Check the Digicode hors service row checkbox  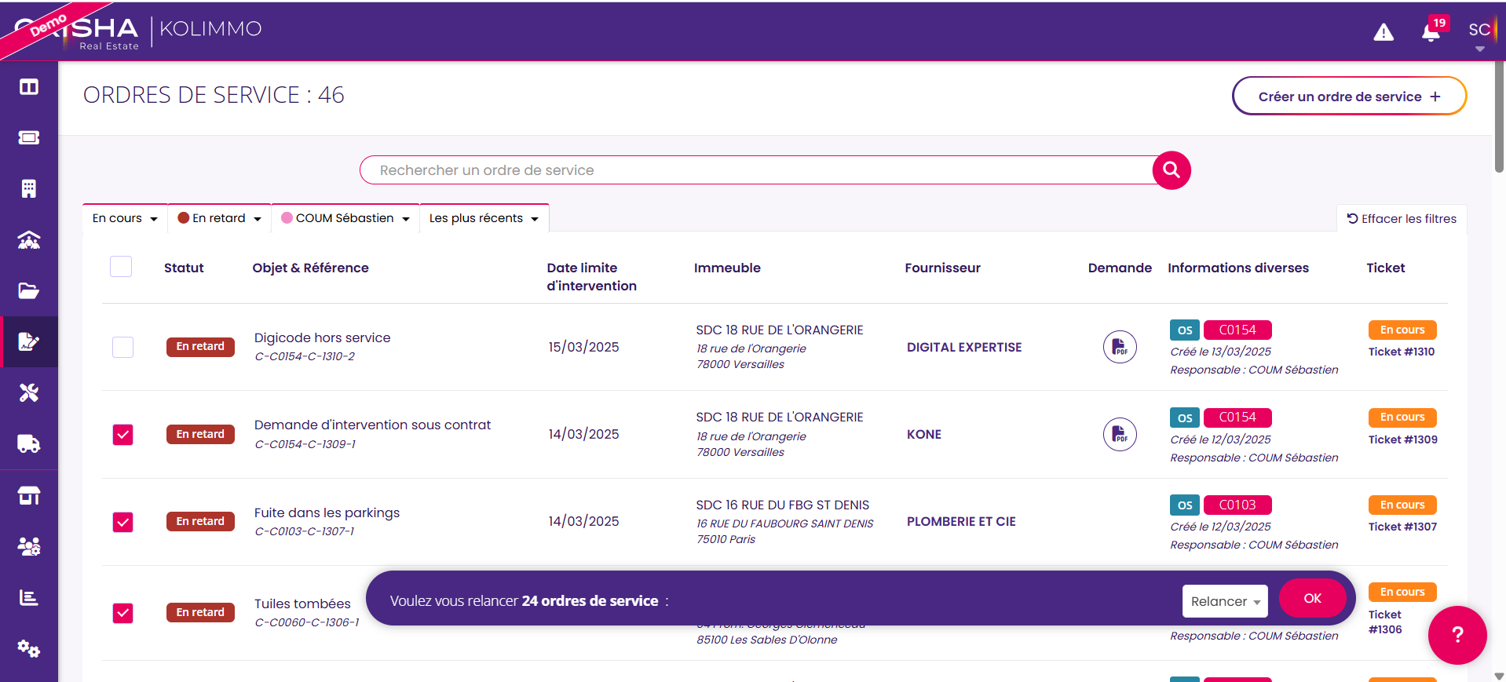tap(122, 347)
